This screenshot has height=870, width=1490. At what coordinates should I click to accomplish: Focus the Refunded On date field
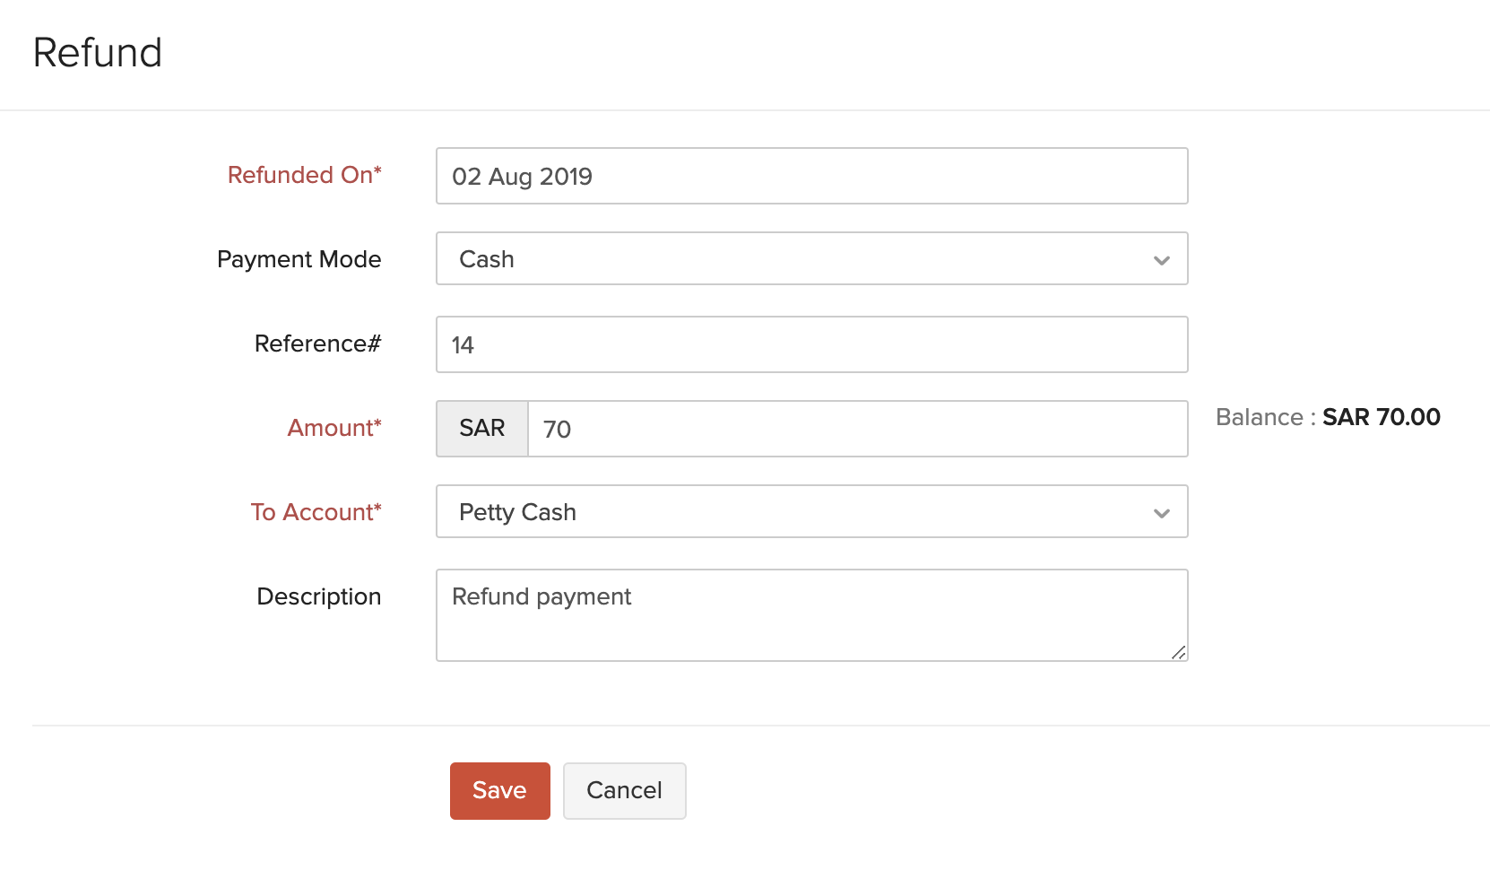811,177
